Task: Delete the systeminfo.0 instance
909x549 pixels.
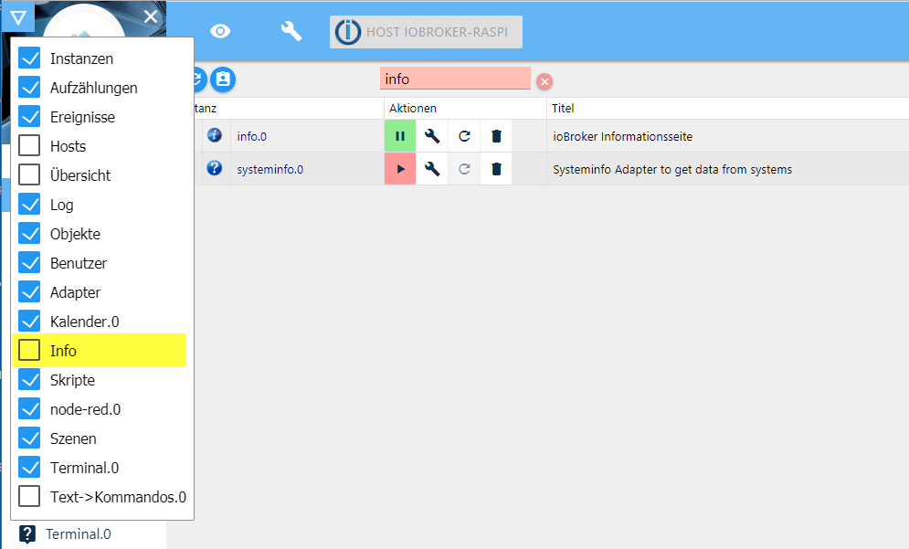Action: 496,169
